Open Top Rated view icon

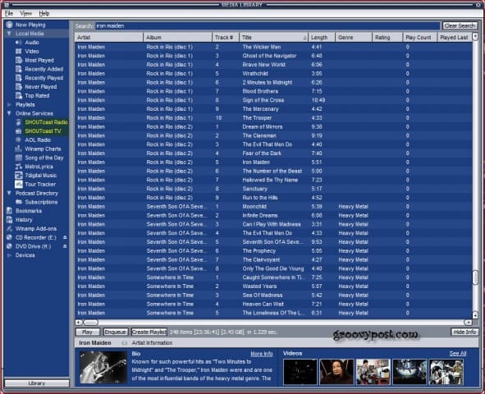pos(19,95)
